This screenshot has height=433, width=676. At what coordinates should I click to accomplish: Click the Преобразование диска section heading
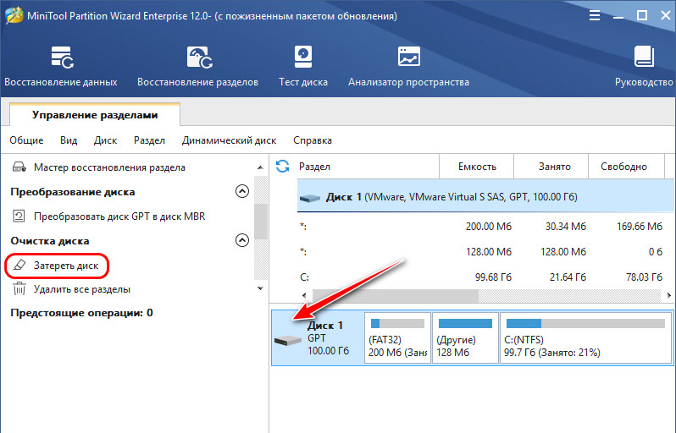tap(73, 192)
